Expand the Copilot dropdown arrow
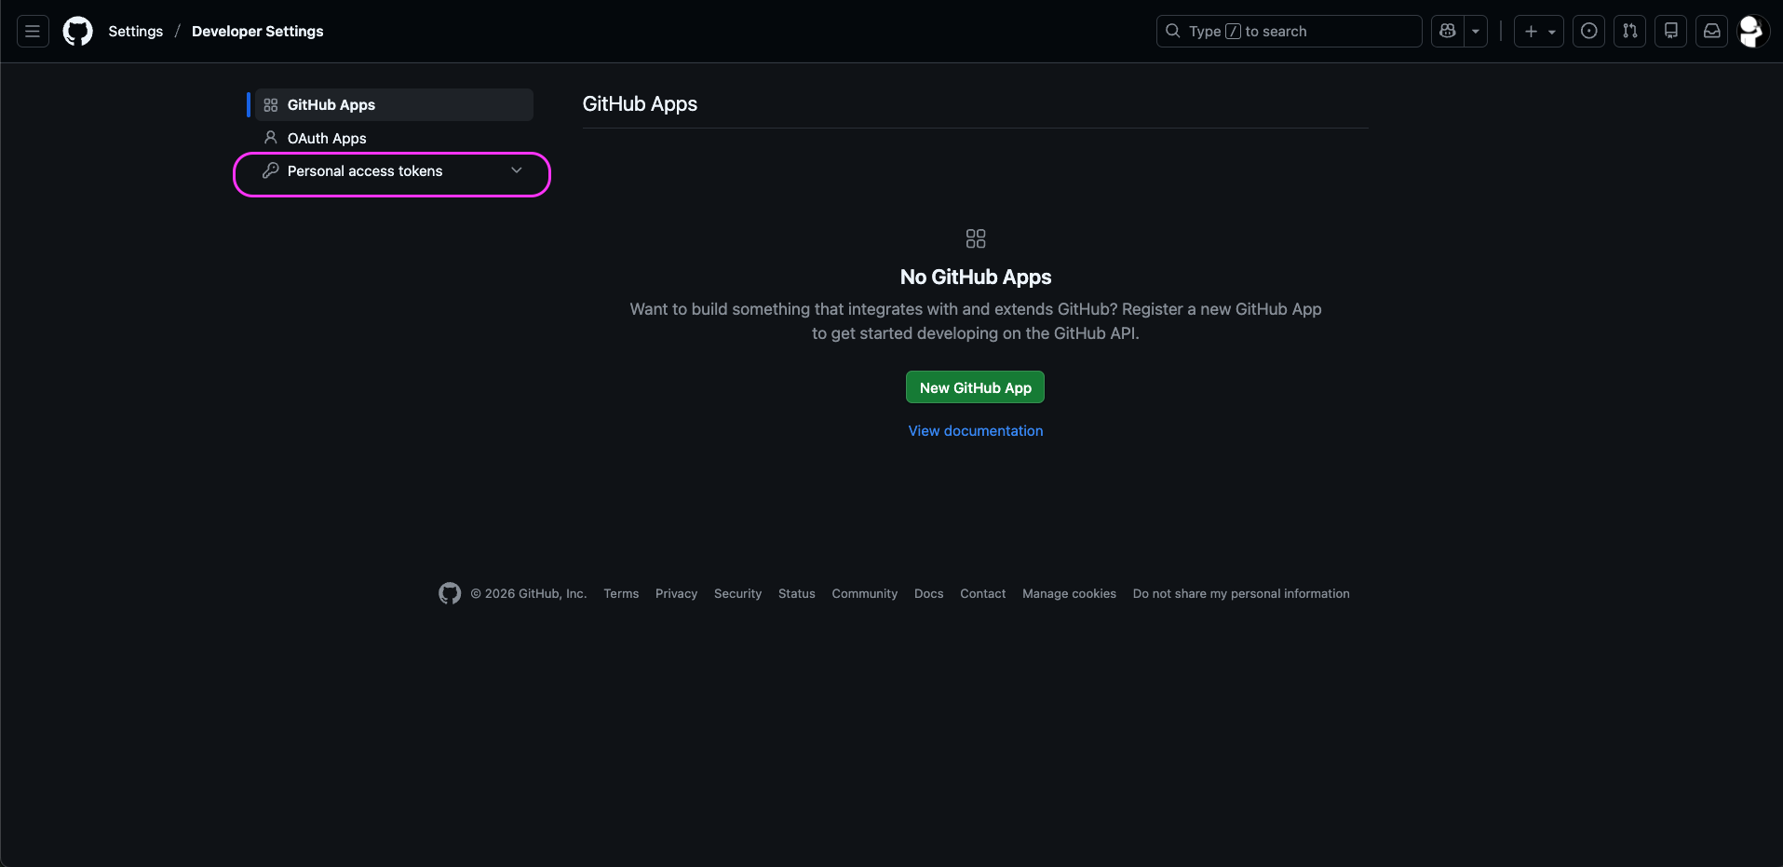This screenshot has width=1783, height=867. pos(1476,32)
